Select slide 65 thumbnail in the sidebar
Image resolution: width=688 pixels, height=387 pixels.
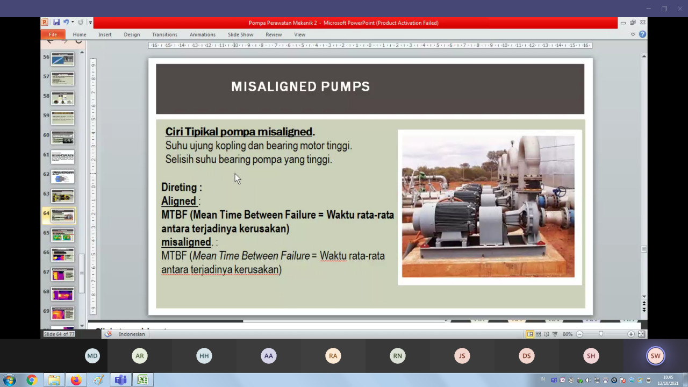pos(62,234)
